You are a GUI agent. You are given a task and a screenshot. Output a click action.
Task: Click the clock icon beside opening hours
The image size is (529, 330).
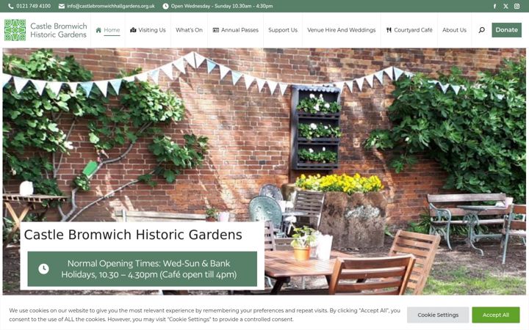point(165,6)
